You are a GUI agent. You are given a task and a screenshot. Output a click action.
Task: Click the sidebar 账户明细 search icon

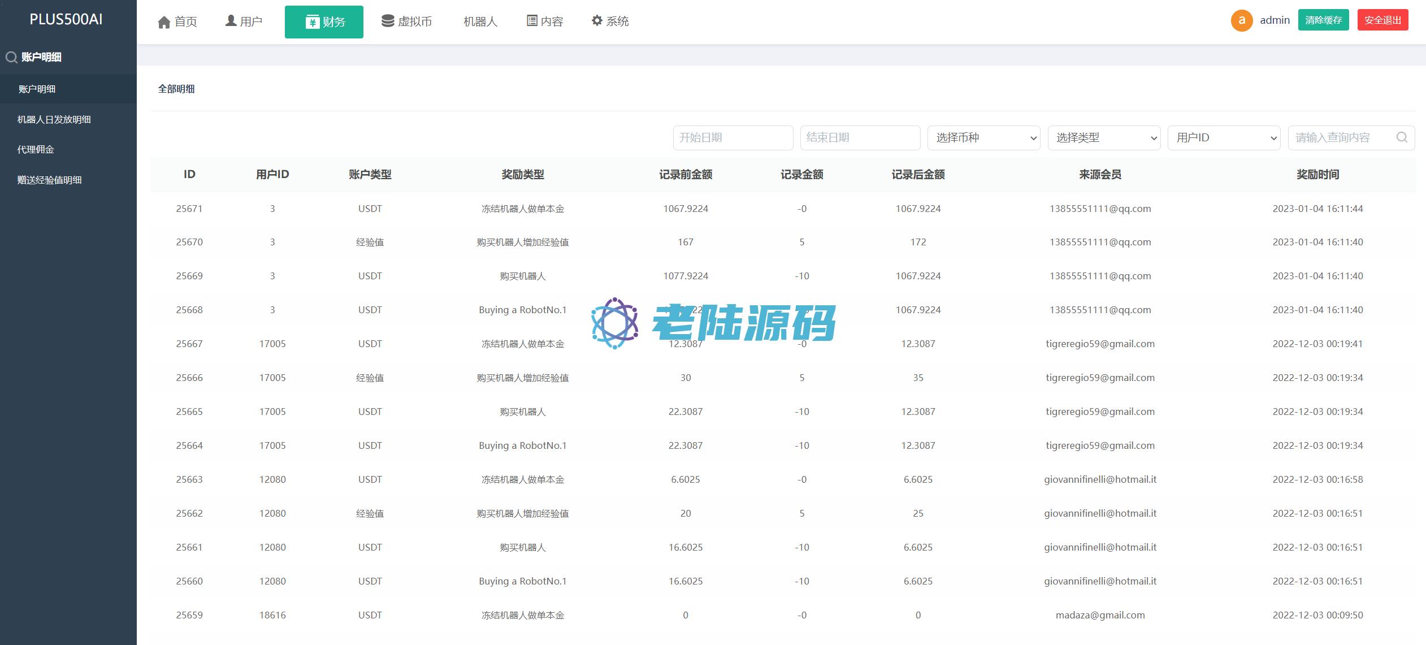coord(11,57)
